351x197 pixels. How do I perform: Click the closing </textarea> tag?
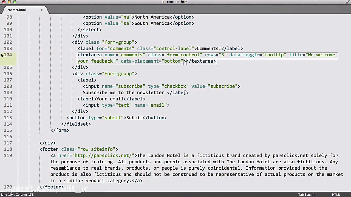point(201,61)
